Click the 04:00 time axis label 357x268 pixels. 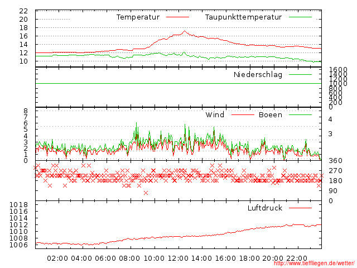[81, 259]
